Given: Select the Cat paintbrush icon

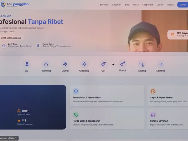Looking at the screenshot, I should 103,64.
